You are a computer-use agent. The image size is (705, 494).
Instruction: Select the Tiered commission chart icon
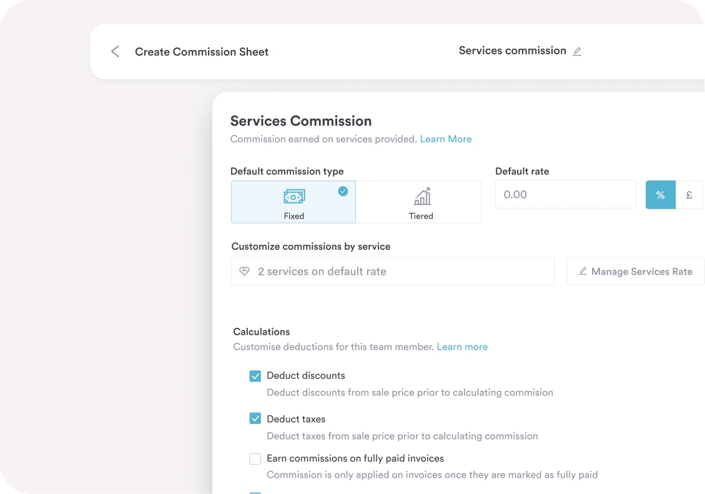coord(422,197)
